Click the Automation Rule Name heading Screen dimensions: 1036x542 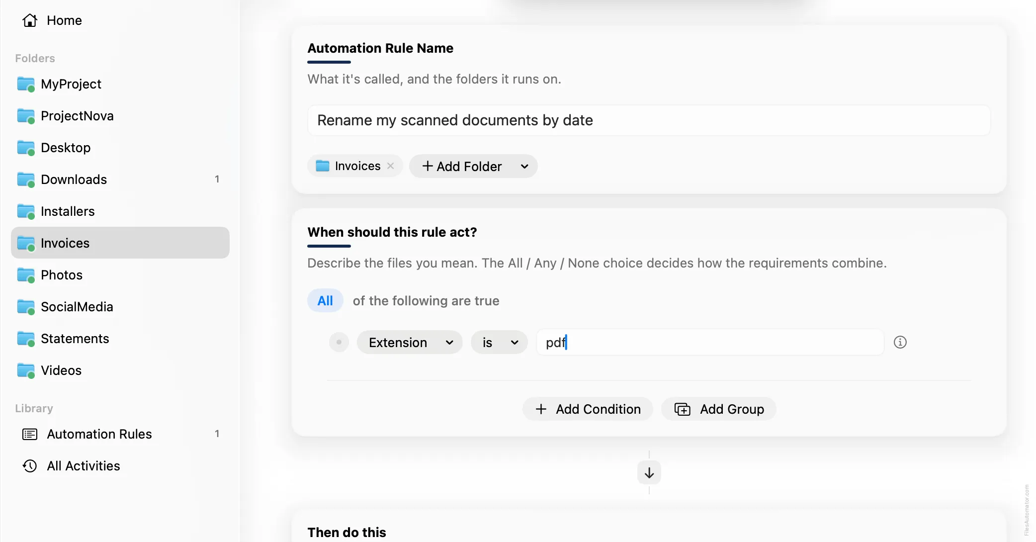(x=380, y=48)
